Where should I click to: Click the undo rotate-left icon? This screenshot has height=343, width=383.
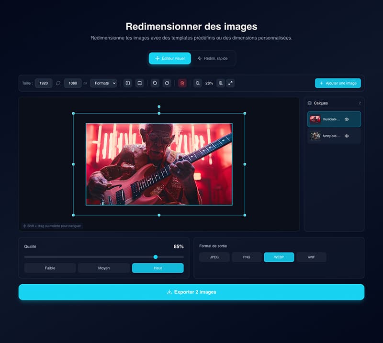[155, 83]
